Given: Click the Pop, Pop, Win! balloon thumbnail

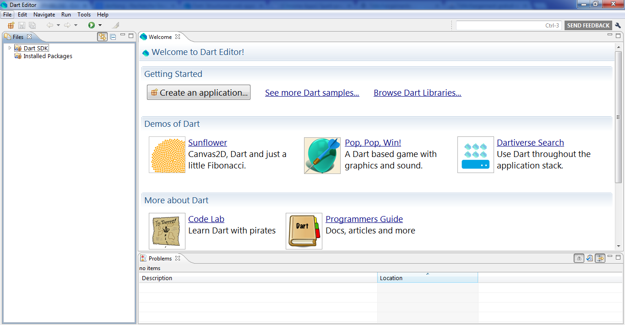Looking at the screenshot, I should click(x=322, y=156).
